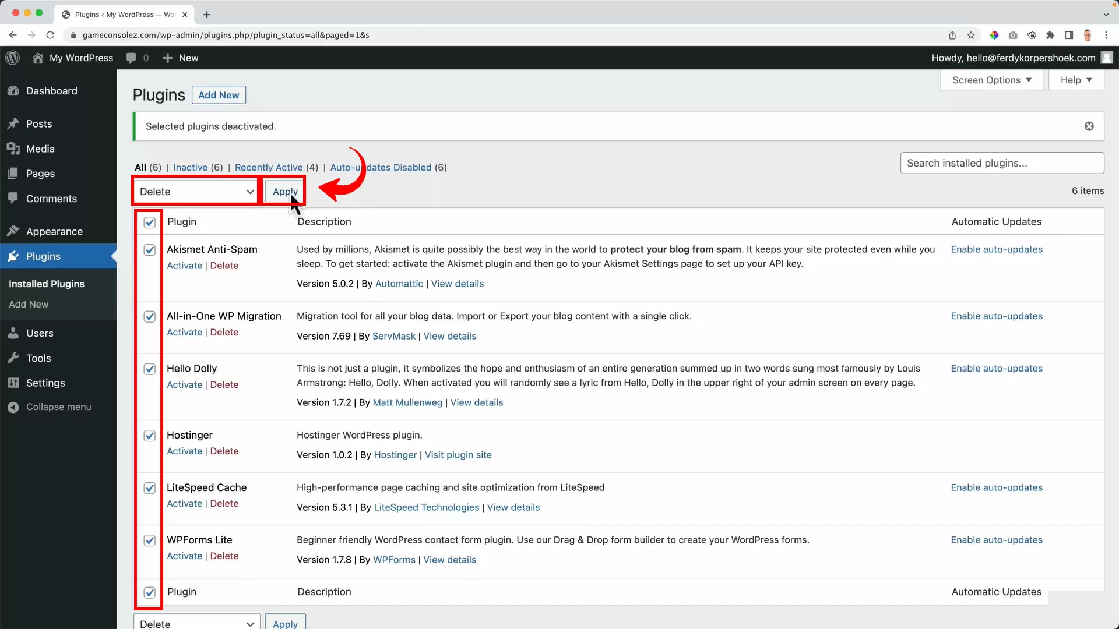The width and height of the screenshot is (1119, 629).
Task: Expand the Help dropdown
Action: (1075, 80)
